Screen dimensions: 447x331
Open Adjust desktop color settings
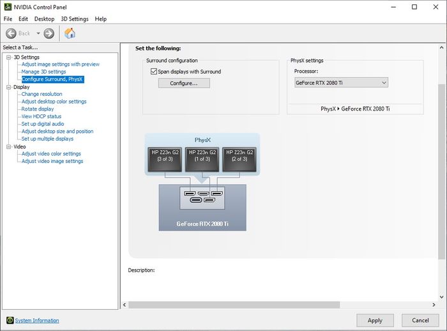pyautogui.click(x=54, y=102)
